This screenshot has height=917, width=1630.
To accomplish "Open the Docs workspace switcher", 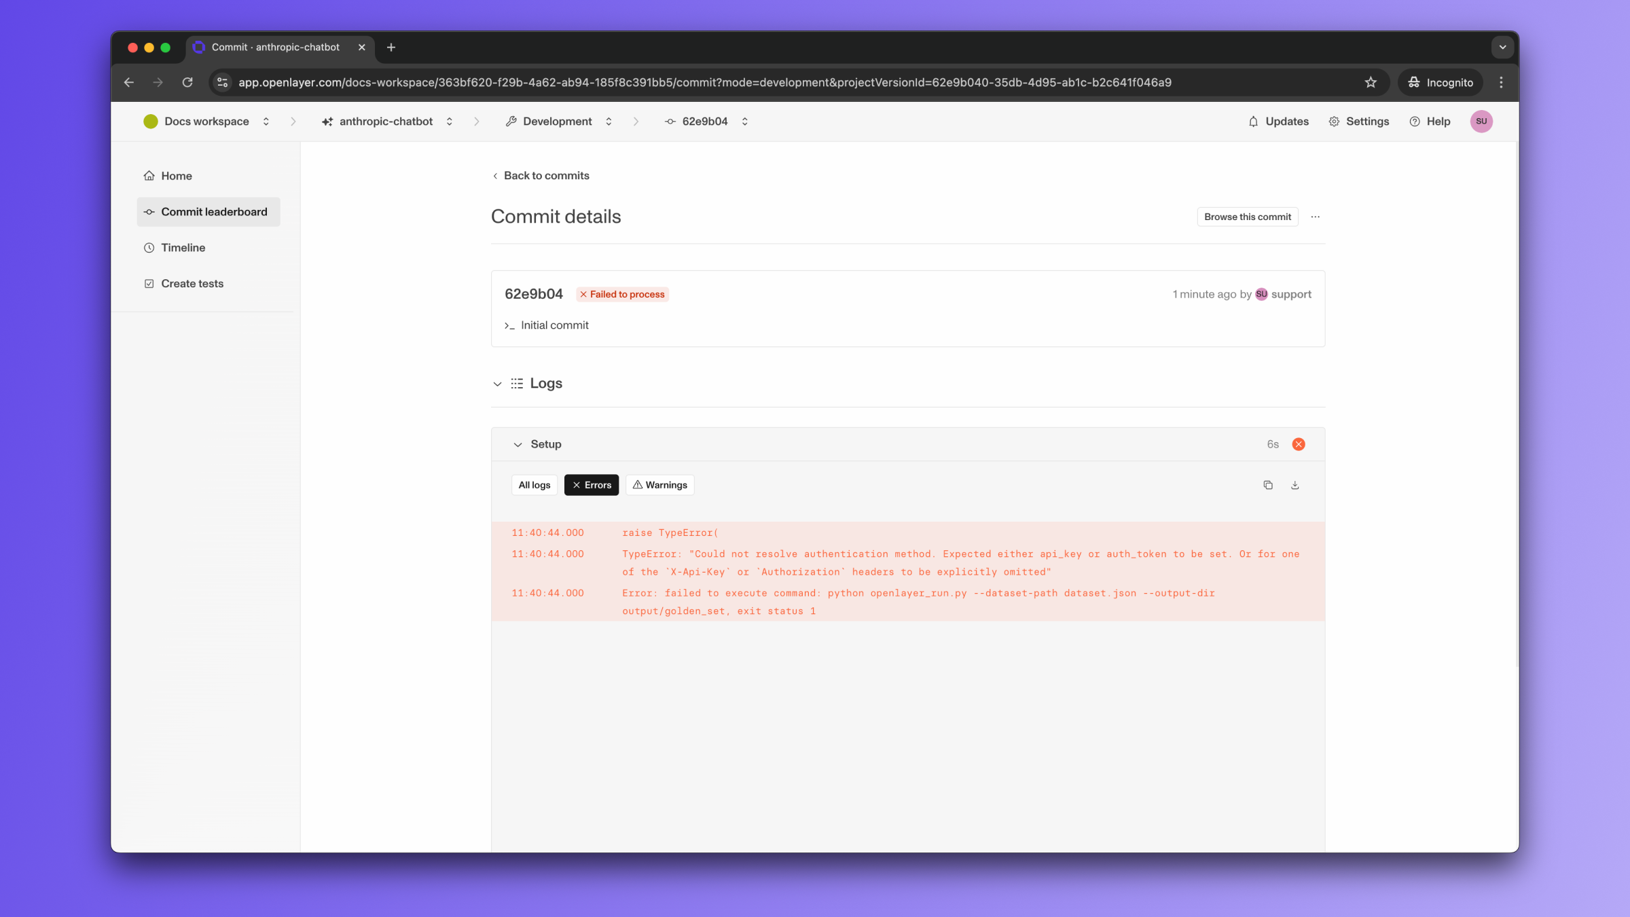I will coord(266,121).
